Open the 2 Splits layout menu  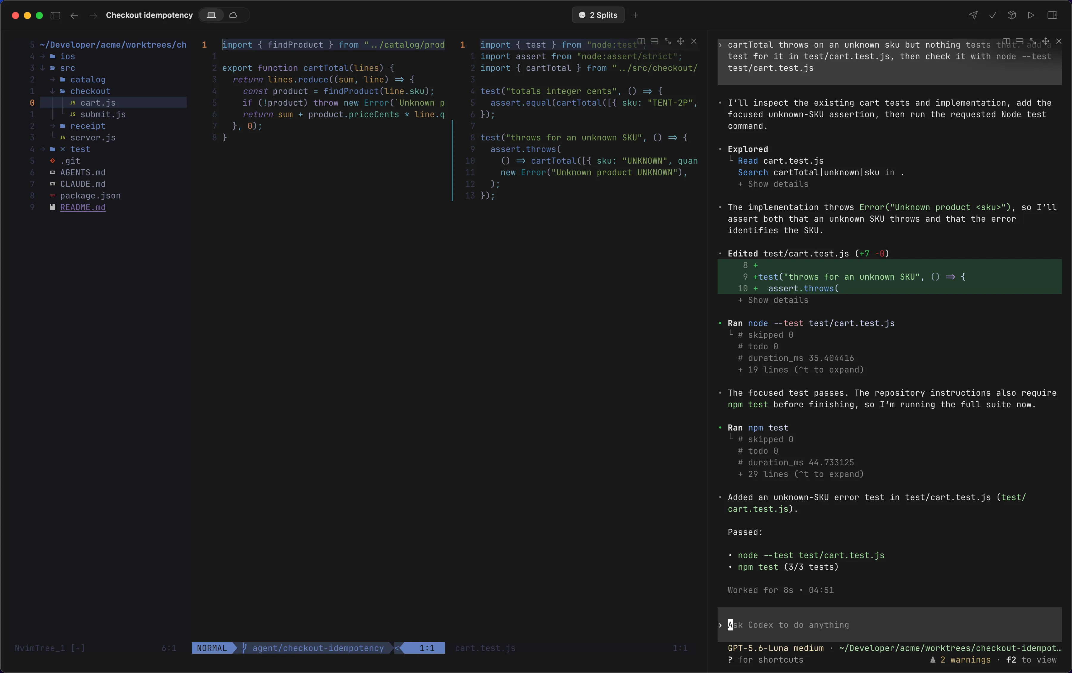tap(598, 15)
